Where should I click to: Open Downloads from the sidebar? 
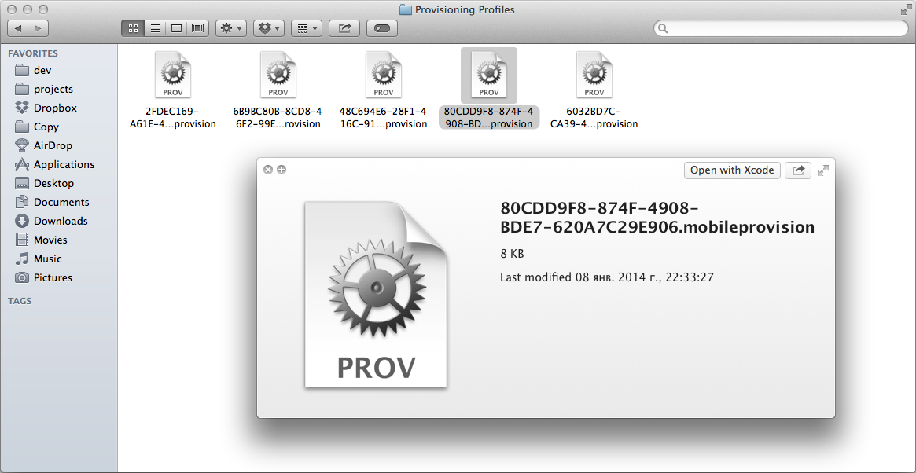(x=59, y=221)
